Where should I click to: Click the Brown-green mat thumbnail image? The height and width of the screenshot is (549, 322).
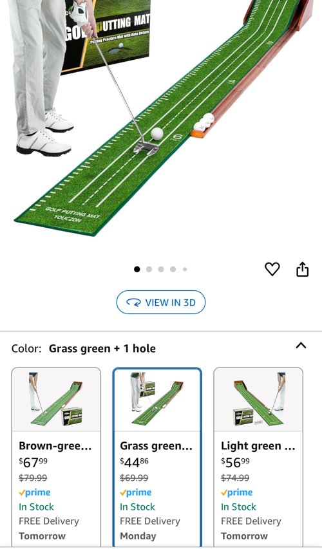[56, 400]
